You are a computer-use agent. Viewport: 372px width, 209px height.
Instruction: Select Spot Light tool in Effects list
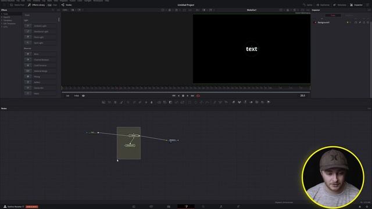(x=40, y=43)
